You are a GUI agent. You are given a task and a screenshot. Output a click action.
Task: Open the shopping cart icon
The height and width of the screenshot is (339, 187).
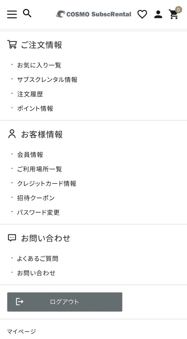(x=174, y=14)
